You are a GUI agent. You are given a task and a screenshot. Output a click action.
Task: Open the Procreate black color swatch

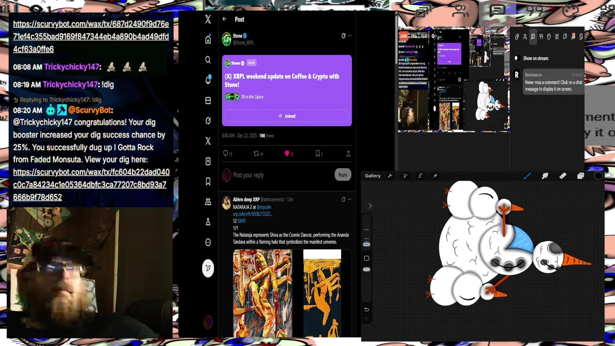click(598, 176)
